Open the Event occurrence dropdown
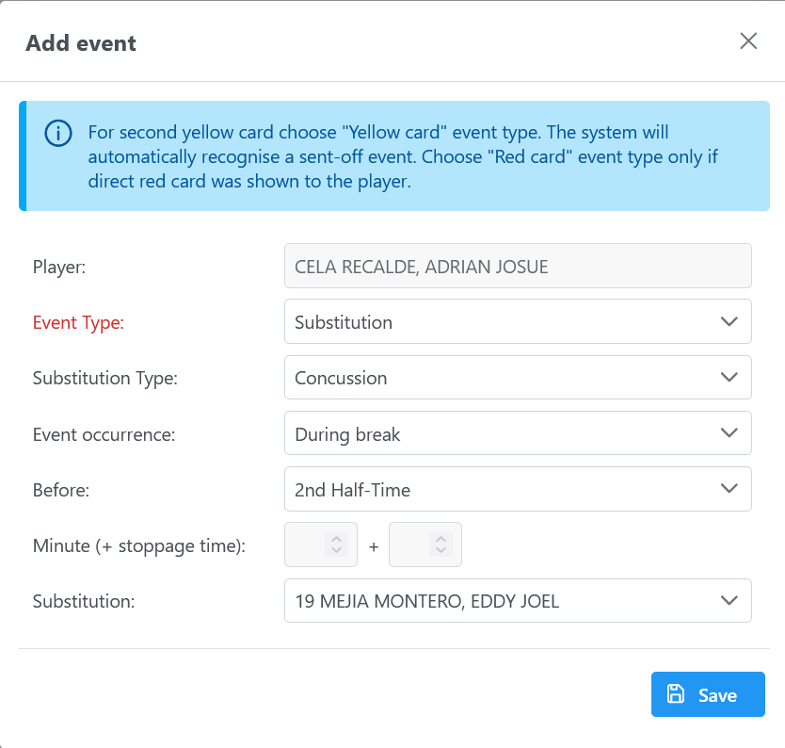The width and height of the screenshot is (785, 748). pos(517,433)
